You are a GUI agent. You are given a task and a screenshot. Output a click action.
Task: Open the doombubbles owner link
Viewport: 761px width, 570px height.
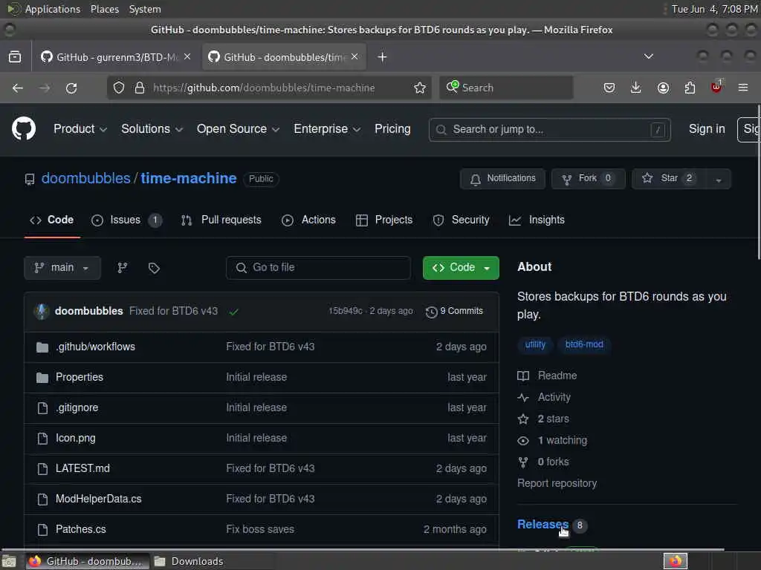86,178
